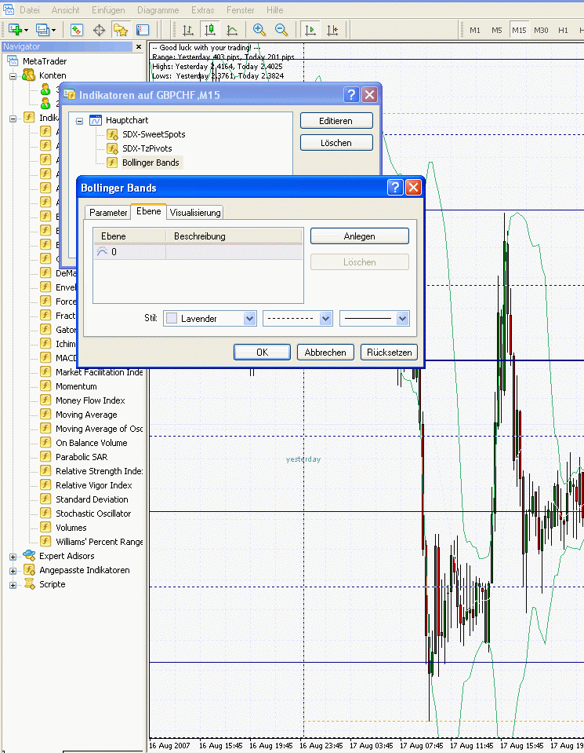Set chart timeframe to H1

pos(563,30)
